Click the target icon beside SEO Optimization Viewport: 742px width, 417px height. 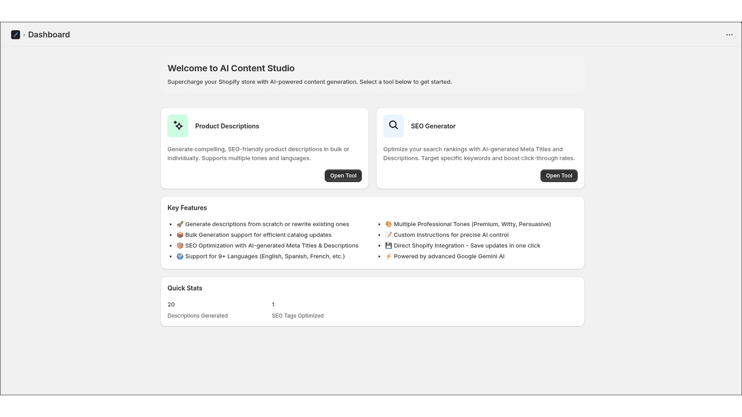[x=179, y=246]
